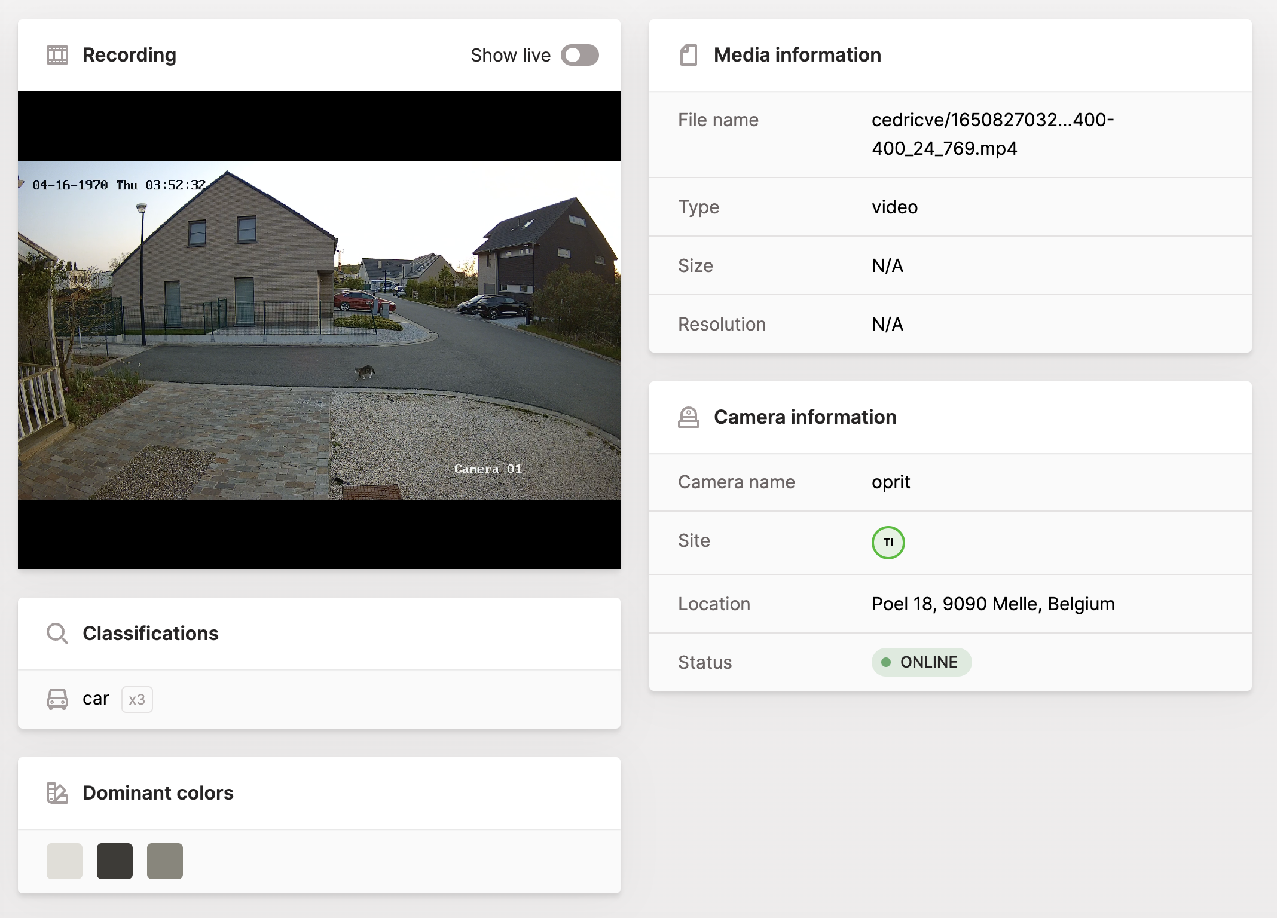
Task: Click the Recording film strip icon
Action: coord(57,54)
